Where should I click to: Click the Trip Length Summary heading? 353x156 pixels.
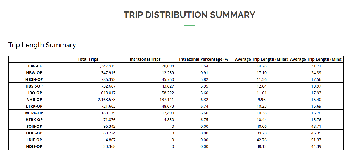pyautogui.click(x=42, y=45)
